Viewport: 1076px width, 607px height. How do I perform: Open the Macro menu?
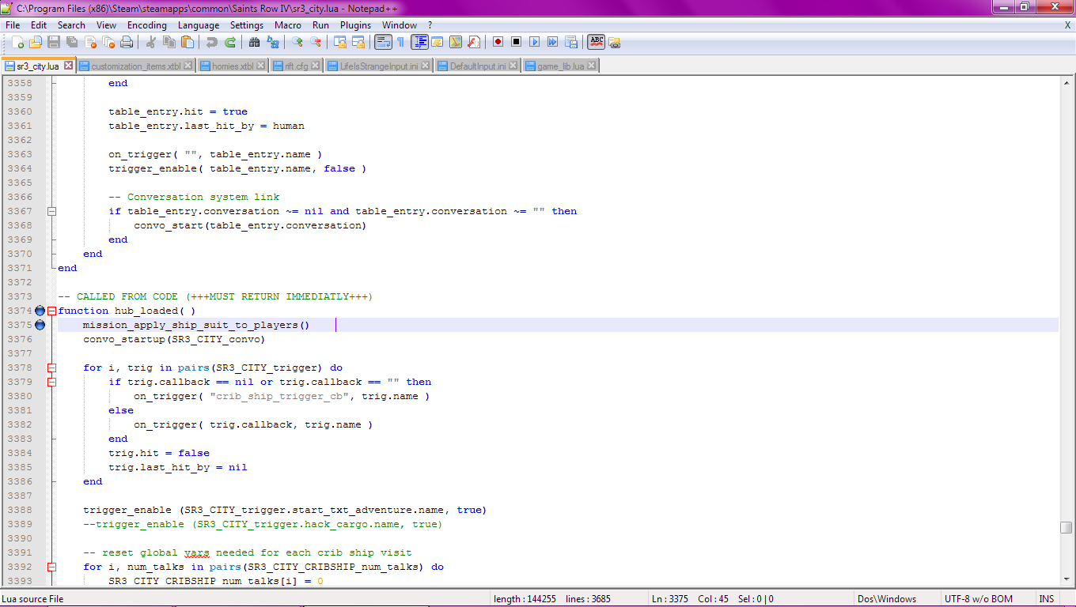click(288, 25)
